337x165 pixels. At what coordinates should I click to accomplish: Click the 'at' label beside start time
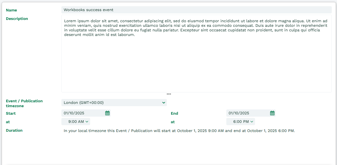[x=8, y=122]
